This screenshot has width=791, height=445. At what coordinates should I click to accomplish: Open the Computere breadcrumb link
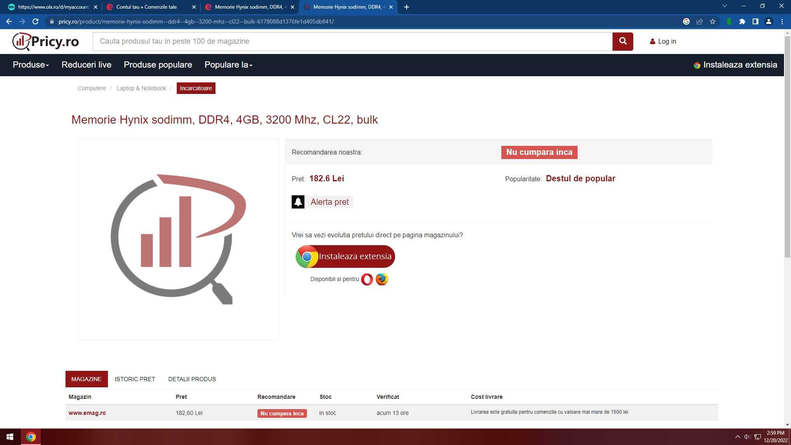click(92, 88)
